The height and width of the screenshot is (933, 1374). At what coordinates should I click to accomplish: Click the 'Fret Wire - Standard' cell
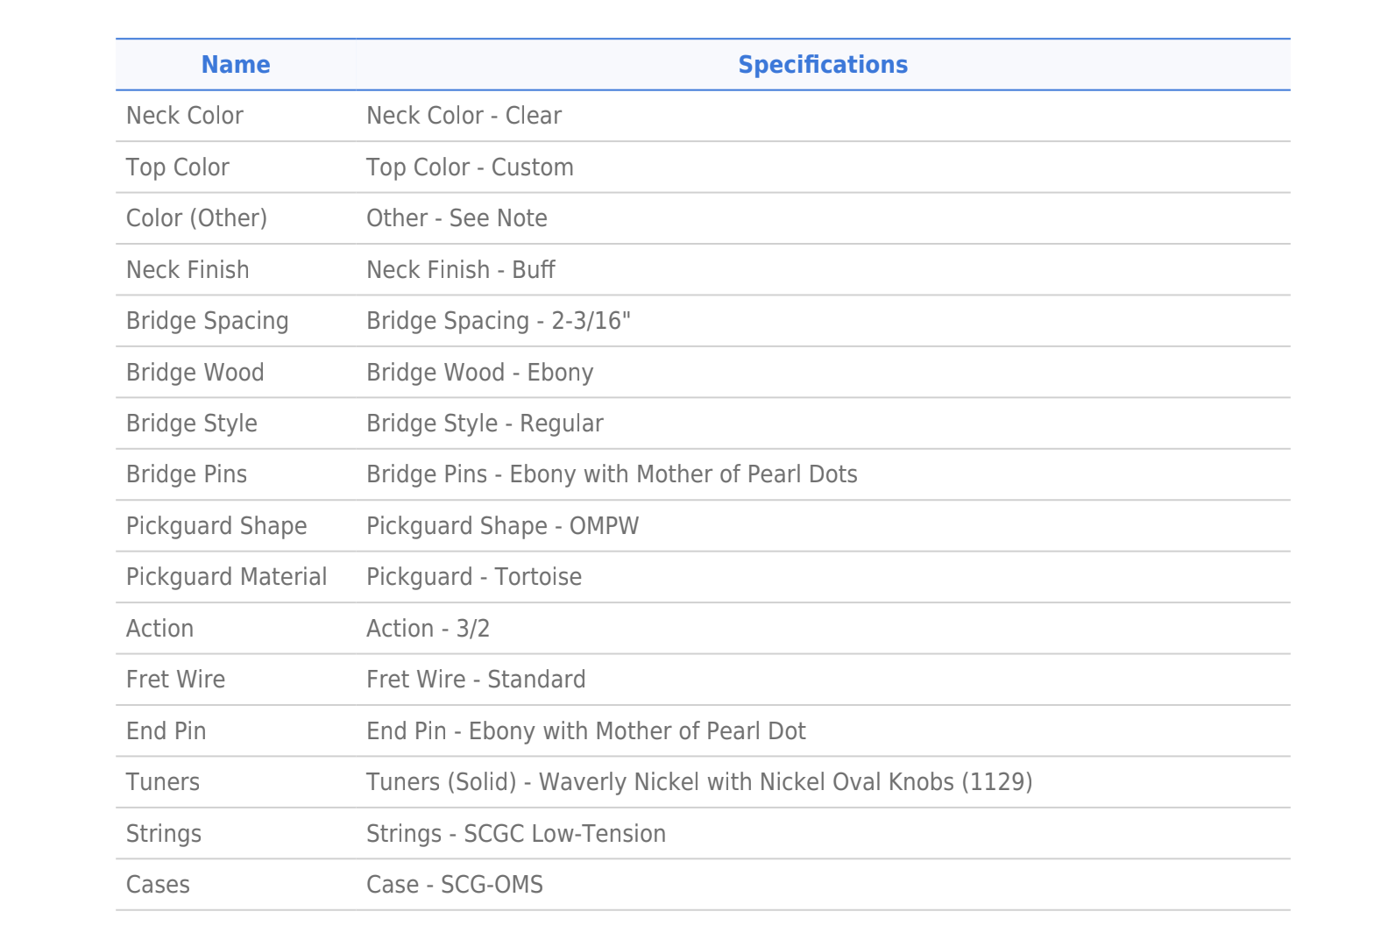pos(476,680)
